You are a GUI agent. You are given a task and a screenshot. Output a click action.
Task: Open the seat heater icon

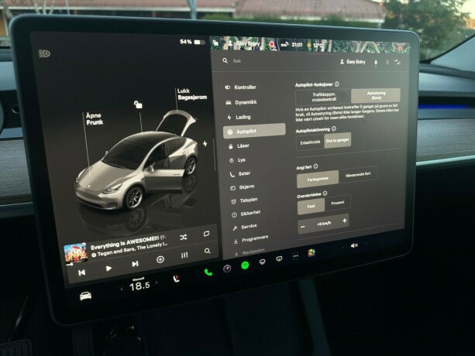tap(176, 279)
